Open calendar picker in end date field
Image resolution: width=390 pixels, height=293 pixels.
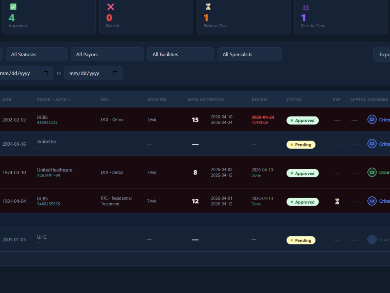coord(115,73)
